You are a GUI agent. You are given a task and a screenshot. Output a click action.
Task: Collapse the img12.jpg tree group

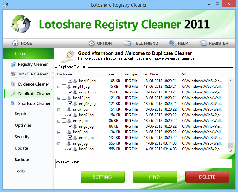[x=59, y=98]
